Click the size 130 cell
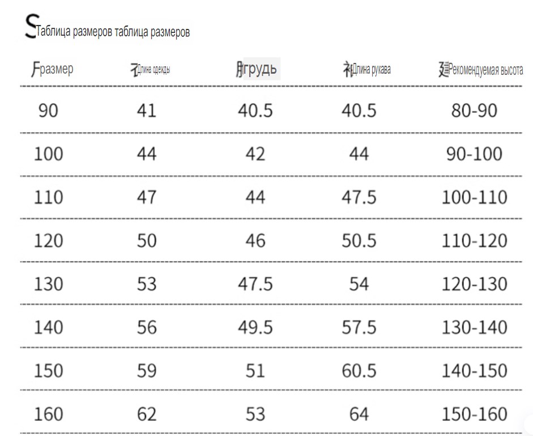The height and width of the screenshot is (436, 533). coord(48,284)
